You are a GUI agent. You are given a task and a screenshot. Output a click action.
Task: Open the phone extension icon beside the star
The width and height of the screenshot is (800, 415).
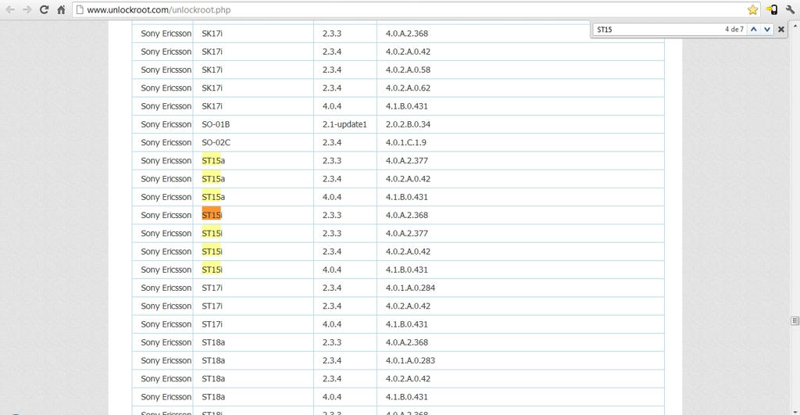(x=772, y=9)
